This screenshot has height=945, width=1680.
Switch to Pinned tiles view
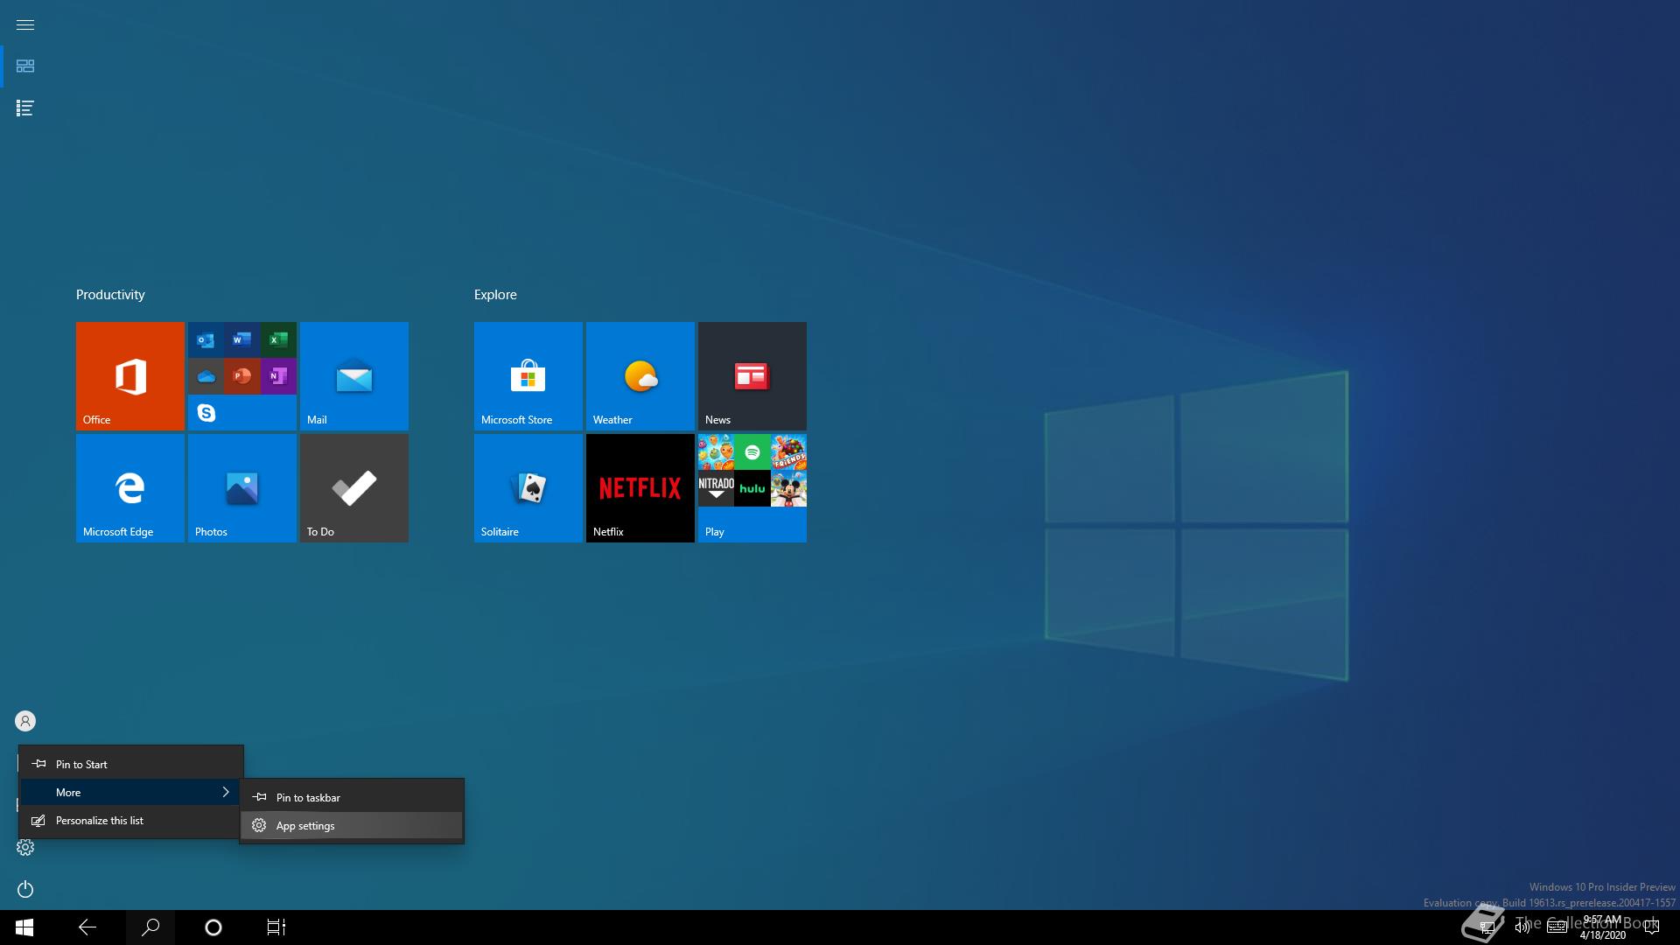click(x=25, y=66)
